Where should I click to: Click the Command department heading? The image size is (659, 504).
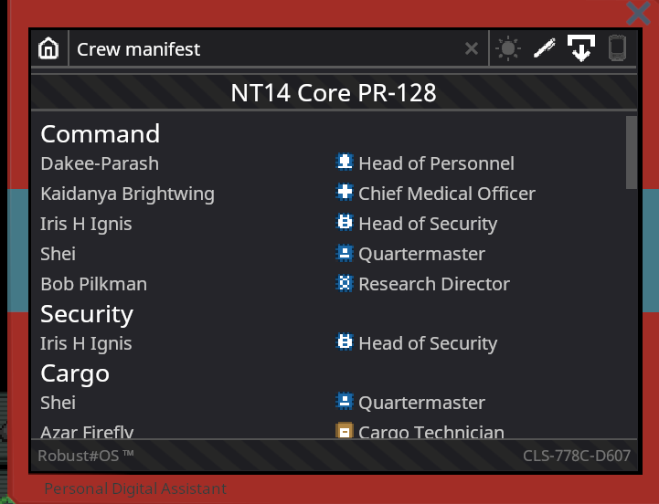click(100, 134)
